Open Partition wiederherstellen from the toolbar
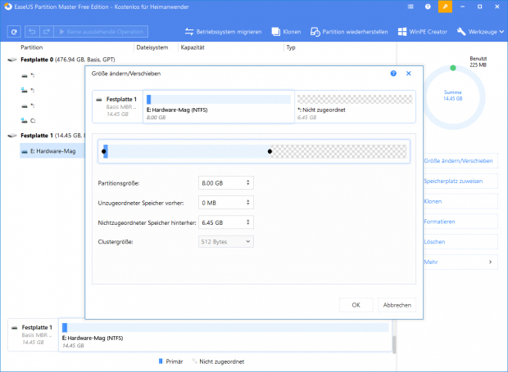 pos(316,32)
